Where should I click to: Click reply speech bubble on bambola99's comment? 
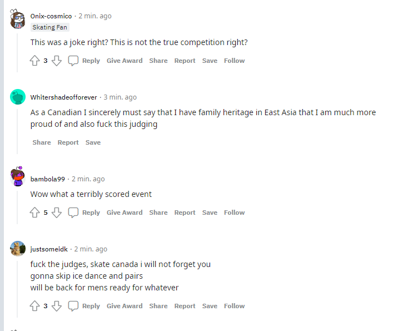(73, 213)
